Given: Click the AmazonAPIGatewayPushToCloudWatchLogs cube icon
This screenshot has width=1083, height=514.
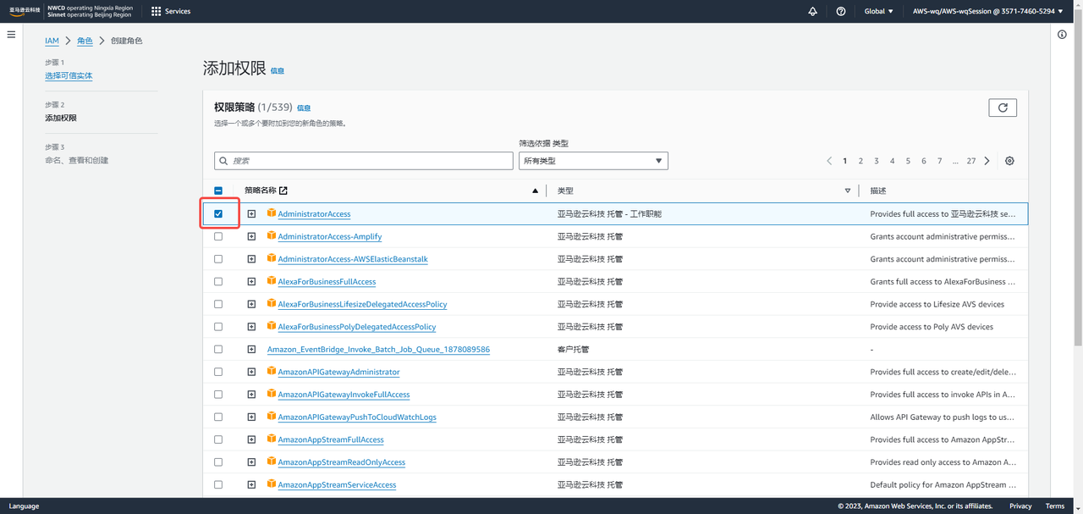Looking at the screenshot, I should click(x=272, y=417).
